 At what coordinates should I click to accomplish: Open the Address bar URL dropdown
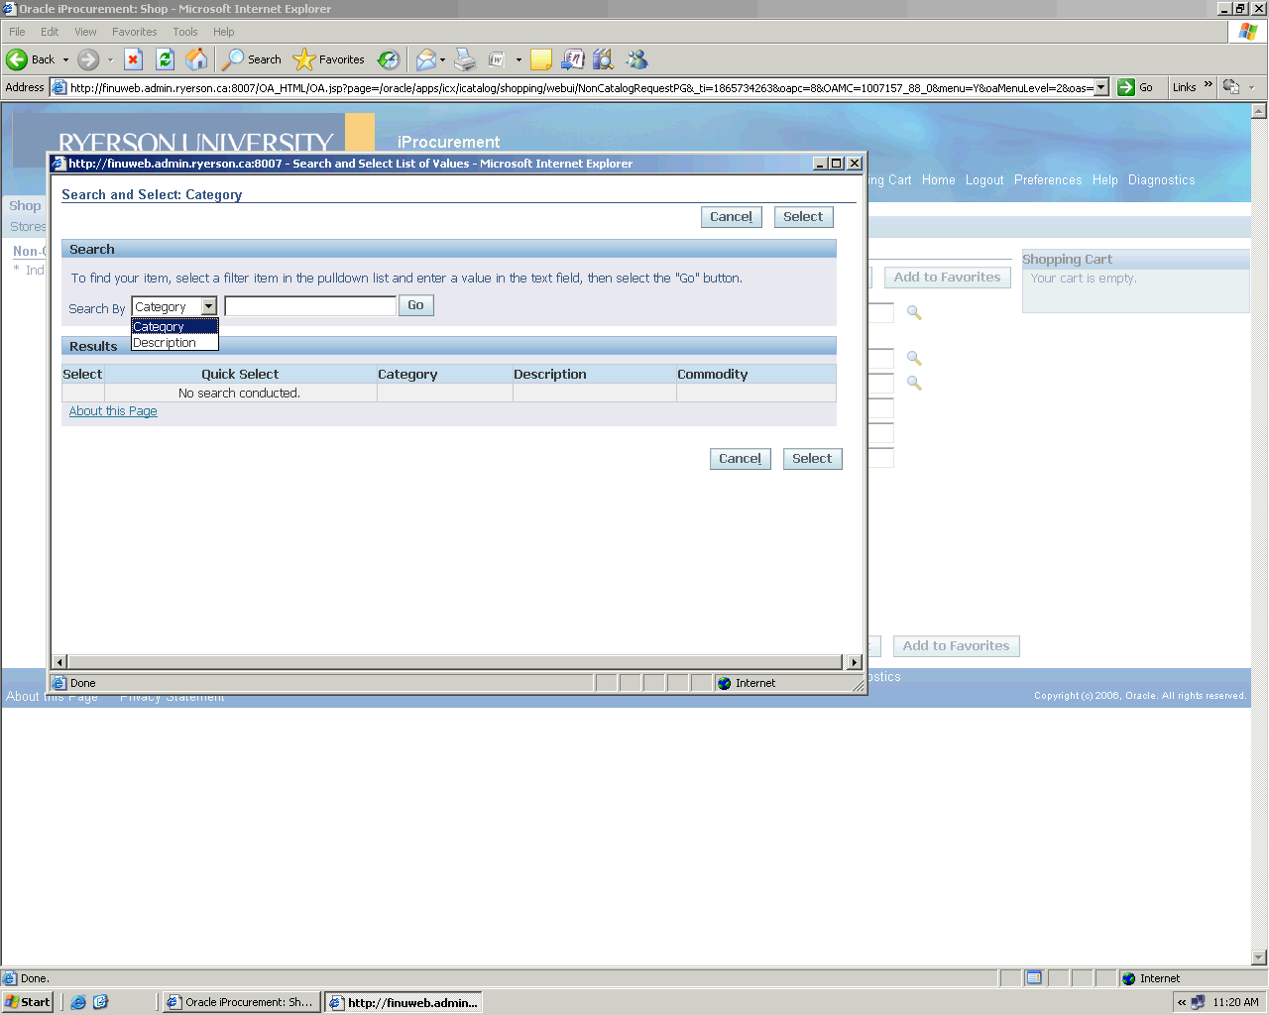pyautogui.click(x=1100, y=87)
